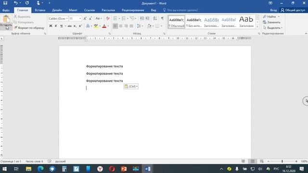Viewport: 308px width, 173px height.
Task: Switch to the Рецензирование tab
Action: point(133,10)
